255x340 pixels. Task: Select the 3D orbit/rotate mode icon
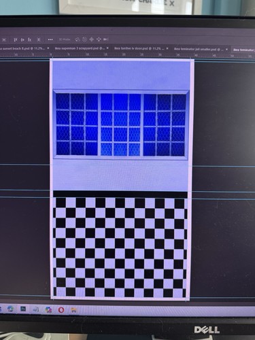(78, 39)
